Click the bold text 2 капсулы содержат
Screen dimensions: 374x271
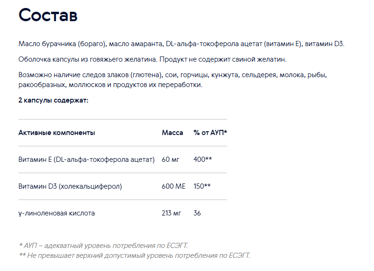coord(53,100)
